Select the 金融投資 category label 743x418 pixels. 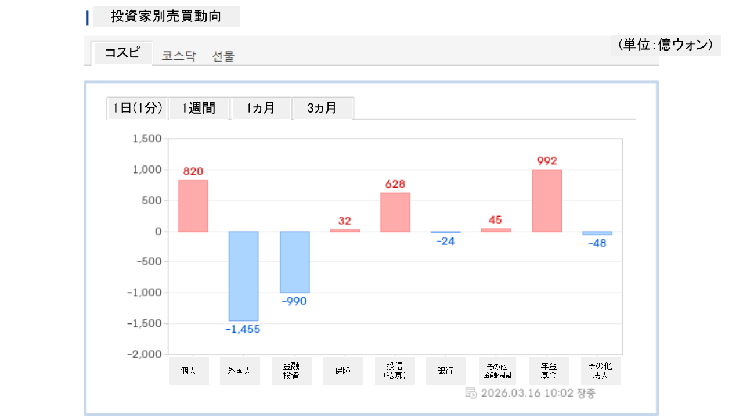coord(291,371)
